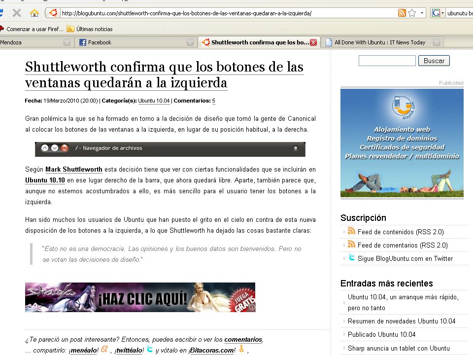473x355 pixels.
Task: Click the stop loading X icon
Action: [17, 13]
